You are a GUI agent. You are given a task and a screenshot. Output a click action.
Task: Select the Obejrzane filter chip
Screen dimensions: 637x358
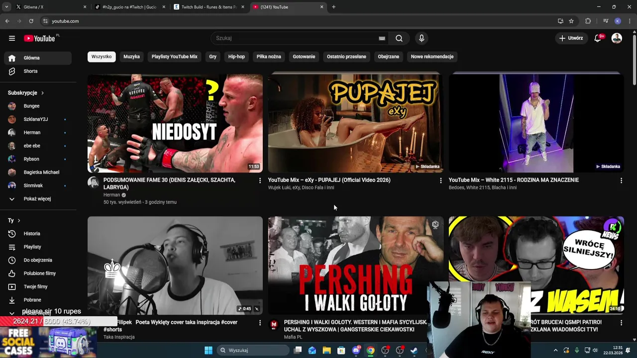[388, 57]
